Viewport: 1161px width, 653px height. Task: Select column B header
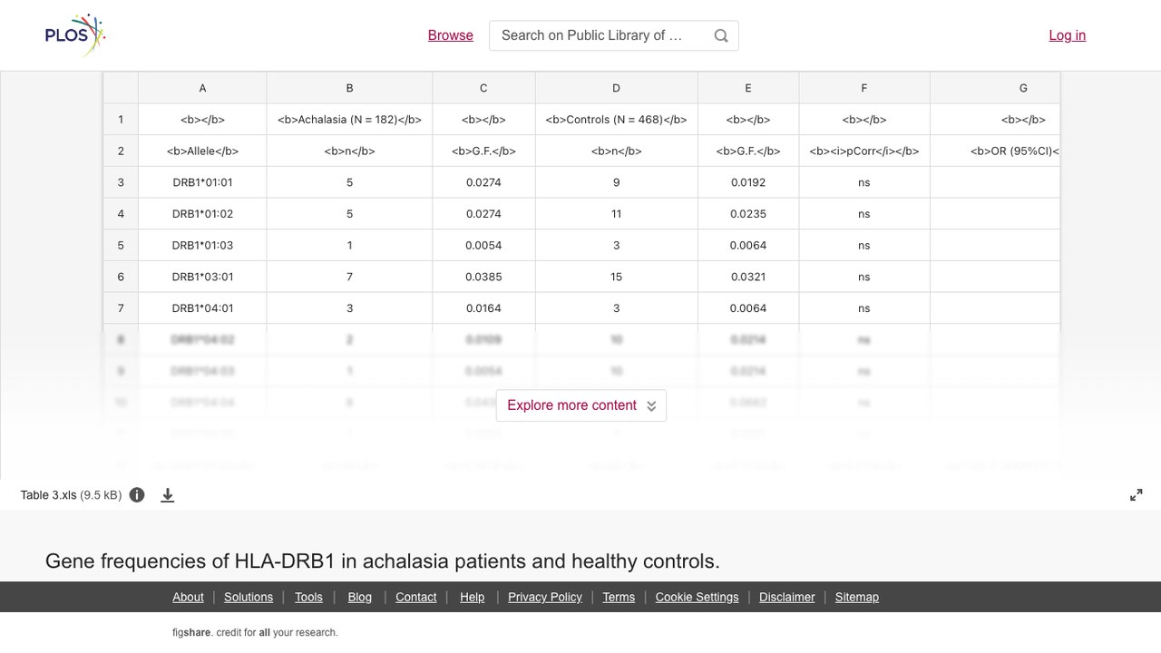point(349,88)
